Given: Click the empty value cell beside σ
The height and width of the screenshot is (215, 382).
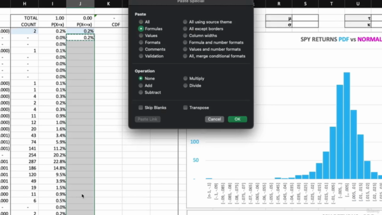Looking at the screenshot, I should click(305, 24).
